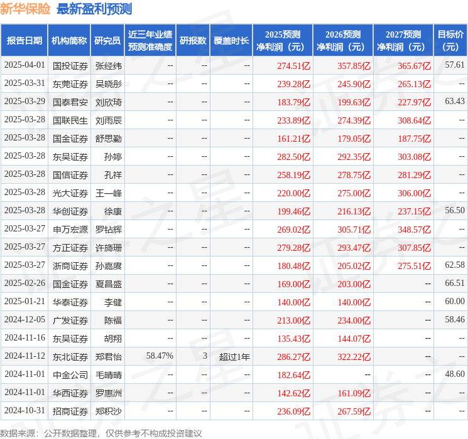Click the 308.64亿 forecast value
Screen dimensions: 468x439
[x=414, y=120]
